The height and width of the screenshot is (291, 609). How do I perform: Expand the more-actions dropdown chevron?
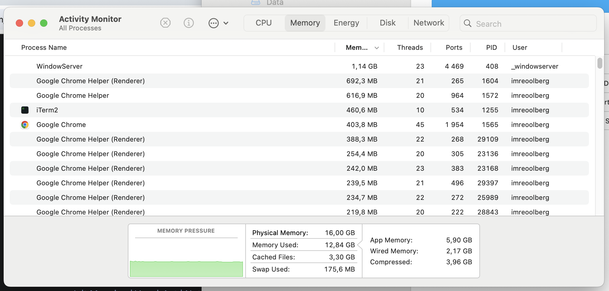point(226,23)
